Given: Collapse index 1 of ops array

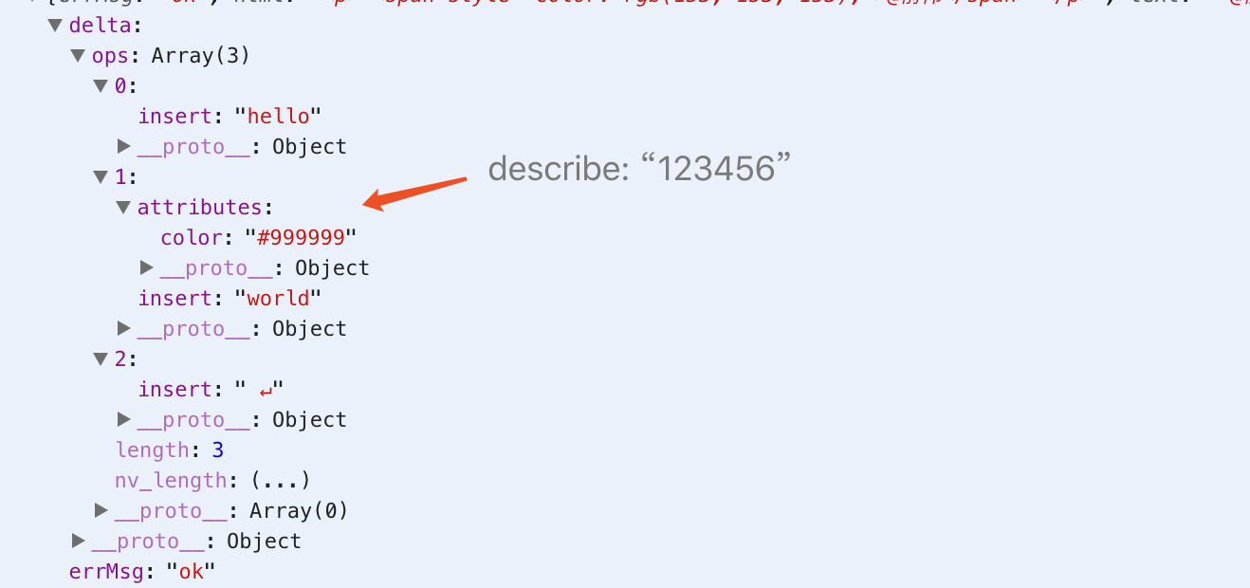Looking at the screenshot, I should pos(101,176).
